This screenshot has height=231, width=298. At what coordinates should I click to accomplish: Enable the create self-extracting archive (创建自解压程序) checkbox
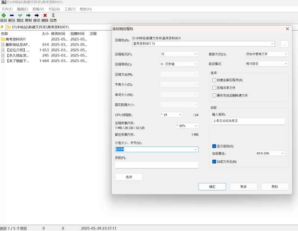click(214, 80)
